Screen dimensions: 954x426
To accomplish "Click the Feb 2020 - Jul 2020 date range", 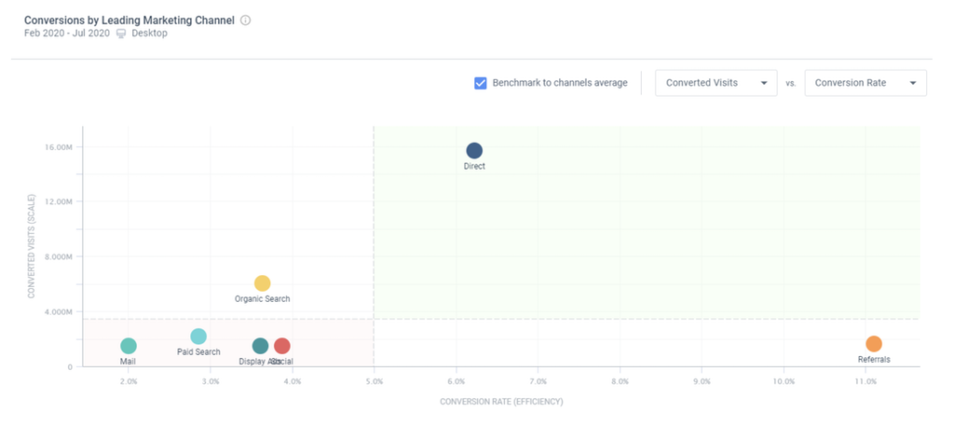I will [67, 34].
